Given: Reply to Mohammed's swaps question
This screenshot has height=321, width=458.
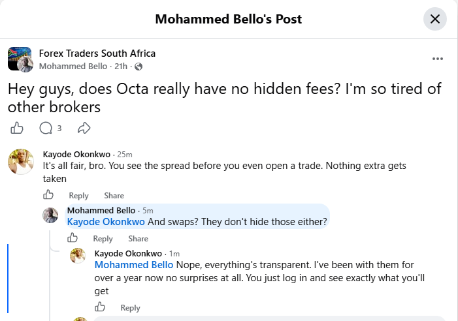Looking at the screenshot, I should tap(103, 239).
